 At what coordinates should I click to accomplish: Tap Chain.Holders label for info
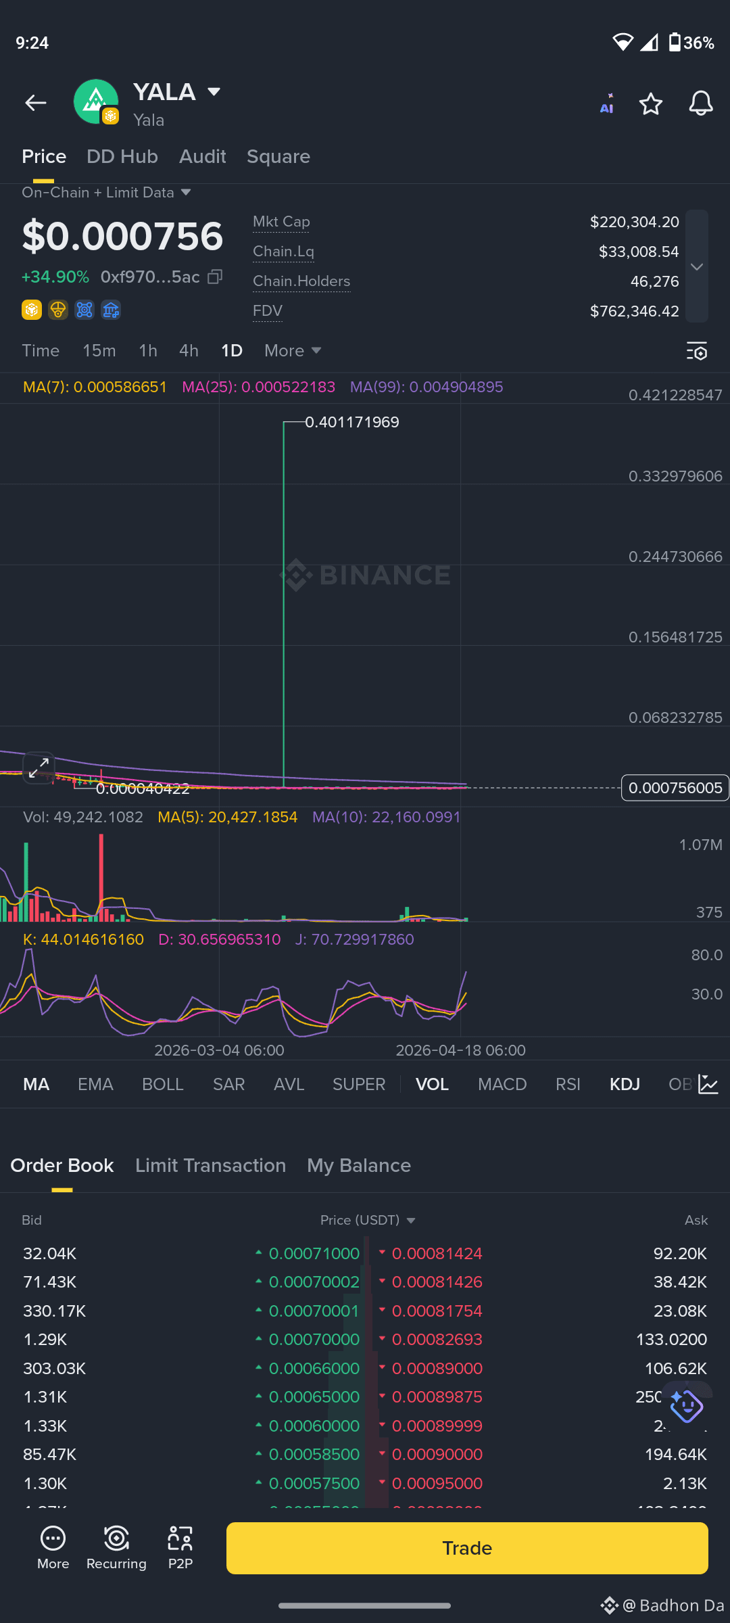pyautogui.click(x=301, y=281)
